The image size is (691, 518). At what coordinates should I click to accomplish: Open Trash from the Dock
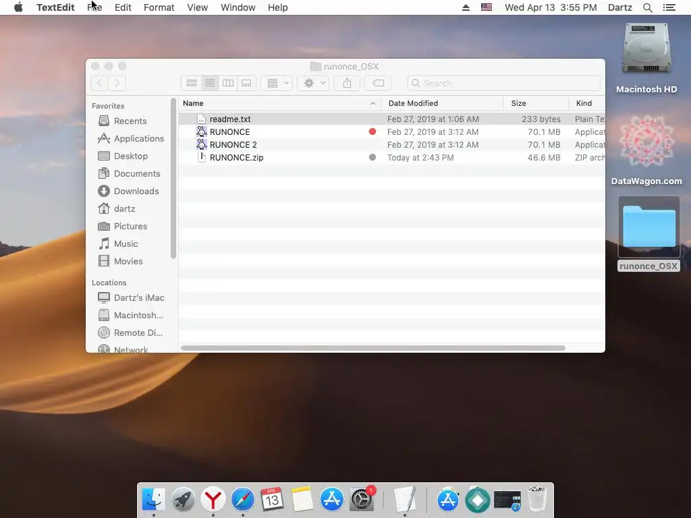click(537, 498)
